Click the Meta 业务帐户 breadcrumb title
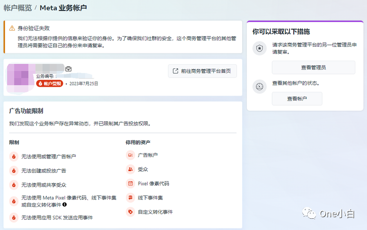Image resolution: width=367 pixels, height=230 pixels. (63, 8)
